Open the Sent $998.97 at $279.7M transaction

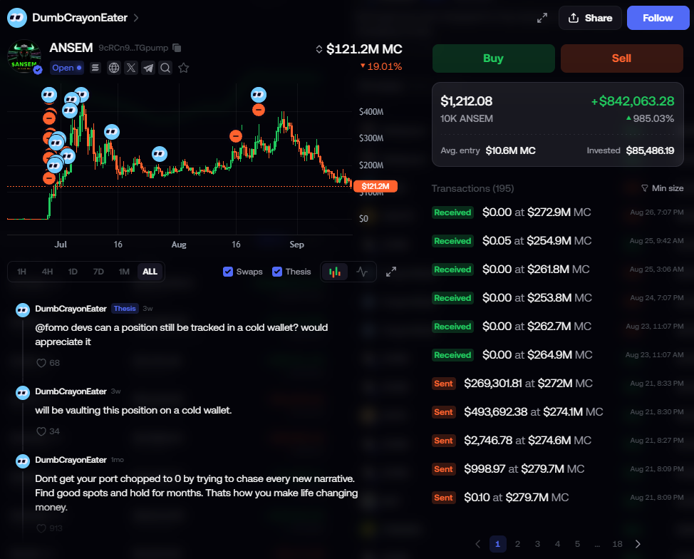click(558, 469)
